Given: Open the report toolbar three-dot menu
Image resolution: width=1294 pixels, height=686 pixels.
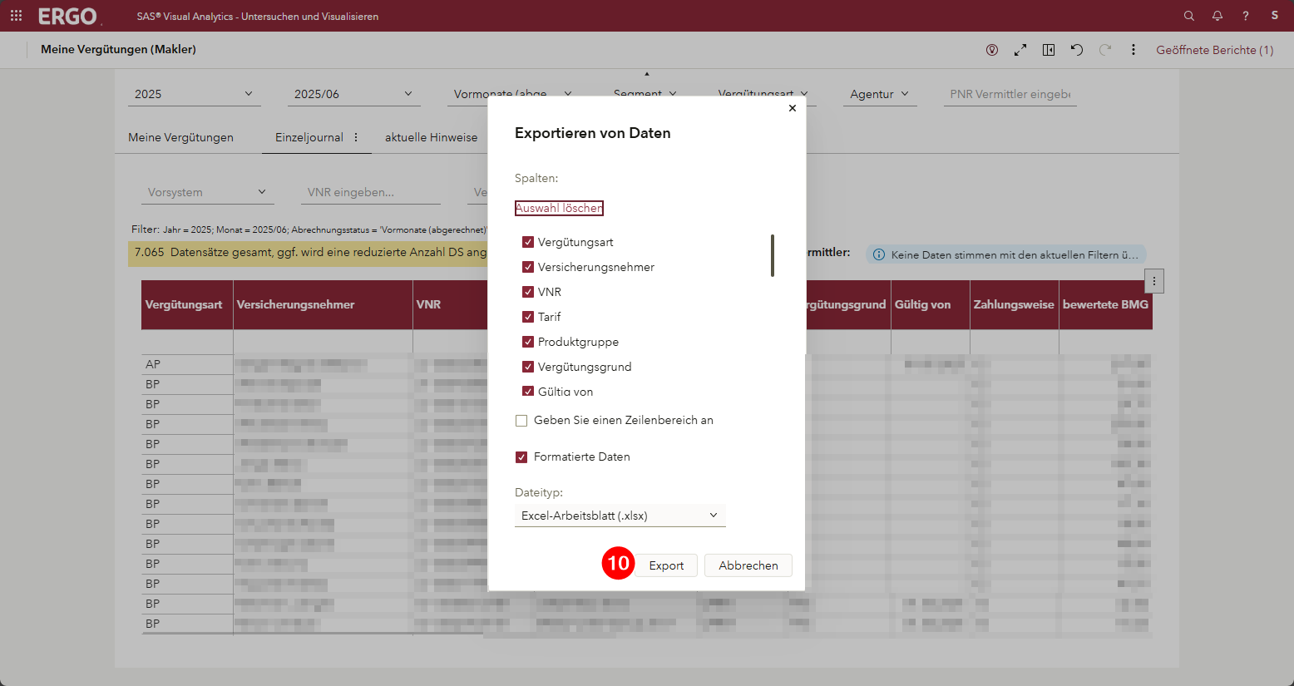Looking at the screenshot, I should click(x=1133, y=50).
